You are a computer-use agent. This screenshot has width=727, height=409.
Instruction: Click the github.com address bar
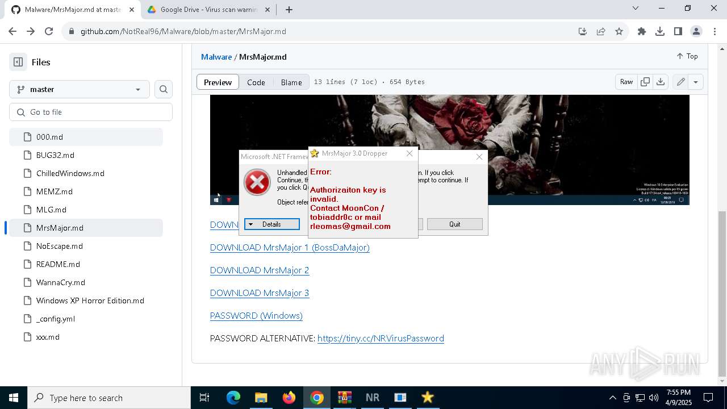pos(318,31)
